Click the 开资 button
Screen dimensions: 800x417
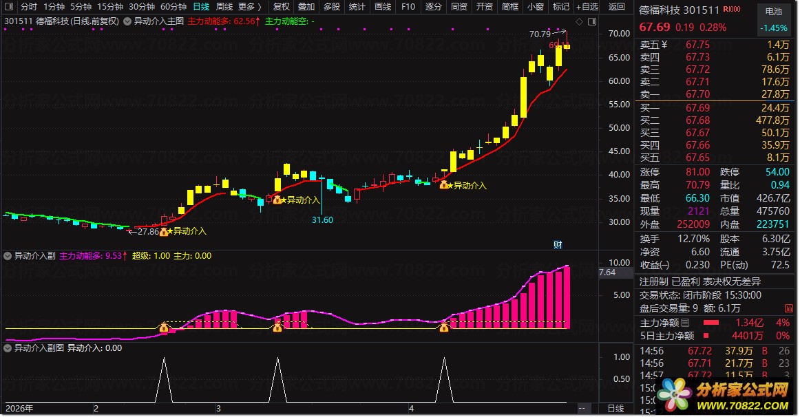click(485, 7)
